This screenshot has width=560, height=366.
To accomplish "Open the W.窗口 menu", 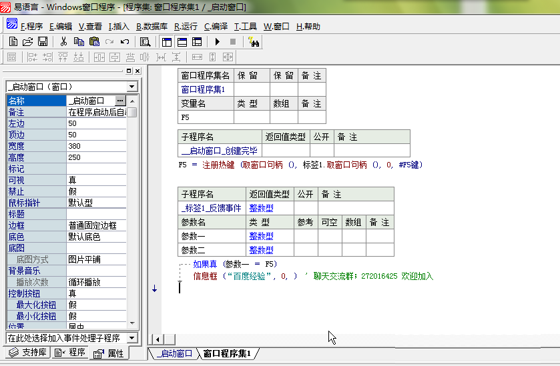I will 276,27.
